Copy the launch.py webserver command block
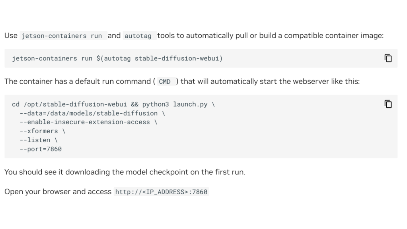This screenshot has width=407, height=229. click(388, 104)
